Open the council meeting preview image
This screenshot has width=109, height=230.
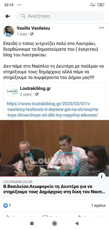[54, 148]
